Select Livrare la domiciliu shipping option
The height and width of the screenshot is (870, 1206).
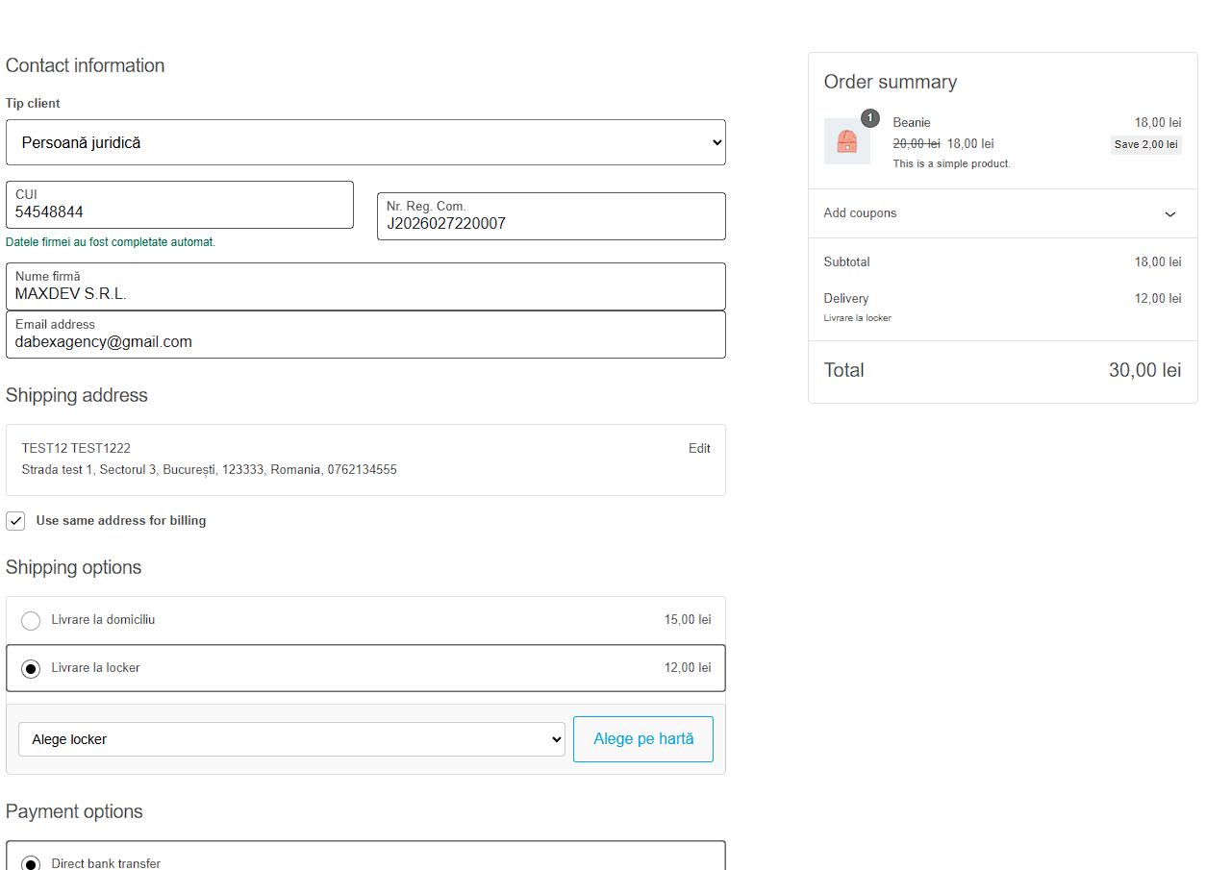[31, 621]
